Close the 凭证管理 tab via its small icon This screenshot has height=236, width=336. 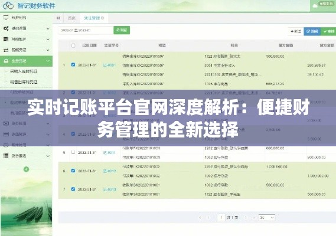(x=103, y=18)
